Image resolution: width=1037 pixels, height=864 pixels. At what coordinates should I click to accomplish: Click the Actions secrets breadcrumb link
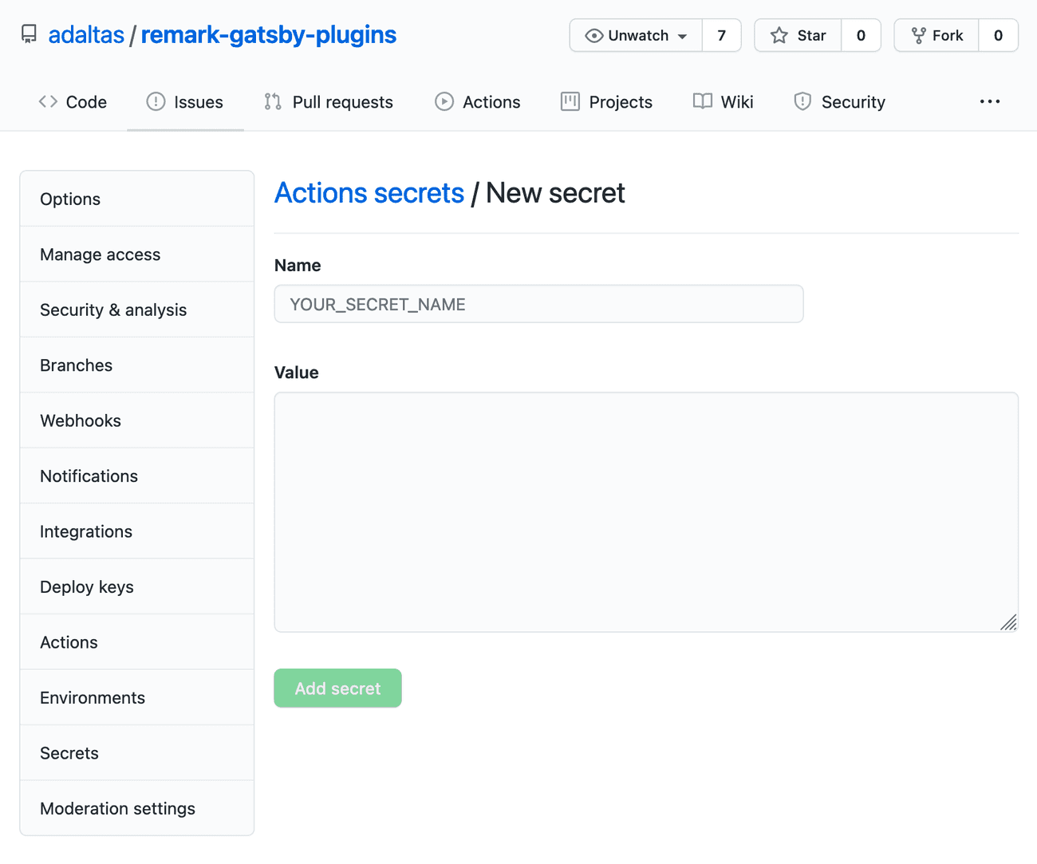coord(369,192)
